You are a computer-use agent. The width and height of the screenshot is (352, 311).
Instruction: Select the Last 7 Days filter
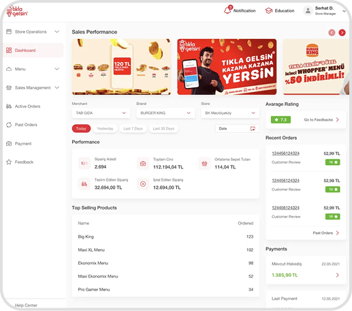click(133, 128)
